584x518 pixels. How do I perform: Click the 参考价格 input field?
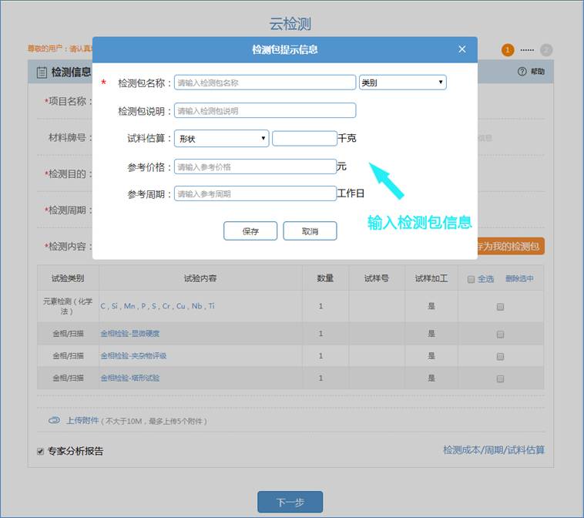pyautogui.click(x=255, y=166)
